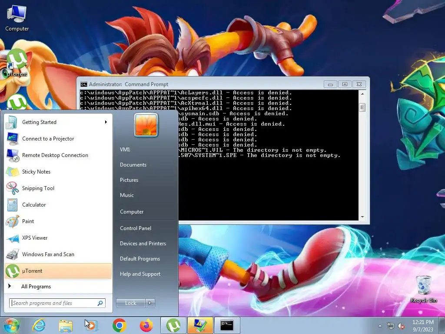Open Windows Explorer from the taskbar
This screenshot has height=334, width=445.
pos(66,325)
